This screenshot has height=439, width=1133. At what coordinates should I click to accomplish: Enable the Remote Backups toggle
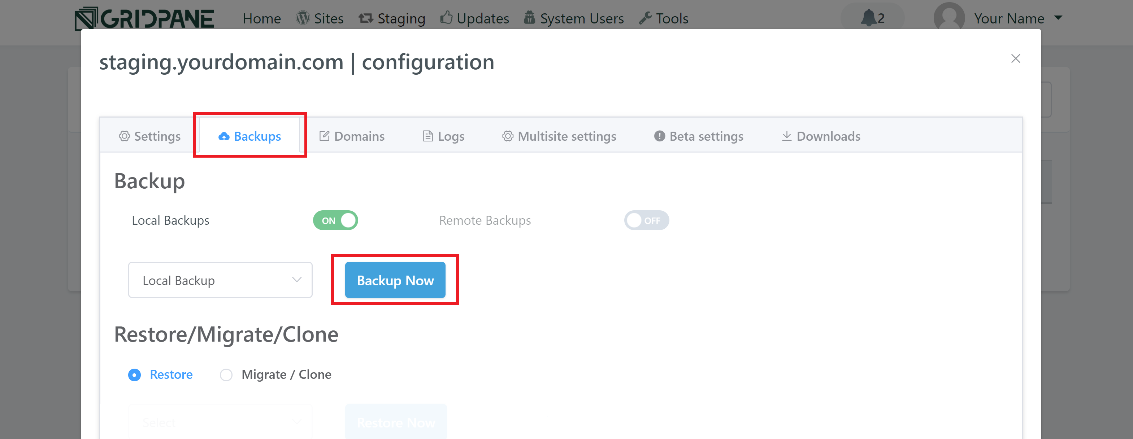647,221
